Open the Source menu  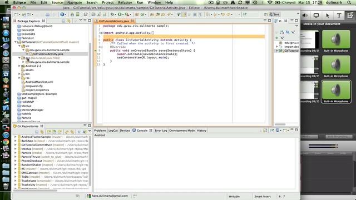(57, 2)
